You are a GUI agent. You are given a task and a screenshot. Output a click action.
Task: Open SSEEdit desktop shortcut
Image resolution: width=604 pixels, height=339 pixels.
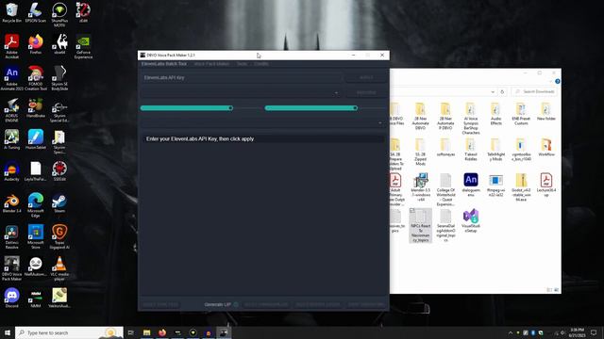tap(59, 171)
